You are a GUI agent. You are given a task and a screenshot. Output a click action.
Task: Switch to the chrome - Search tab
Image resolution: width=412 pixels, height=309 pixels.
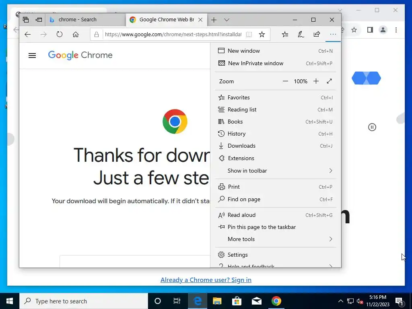tap(86, 20)
